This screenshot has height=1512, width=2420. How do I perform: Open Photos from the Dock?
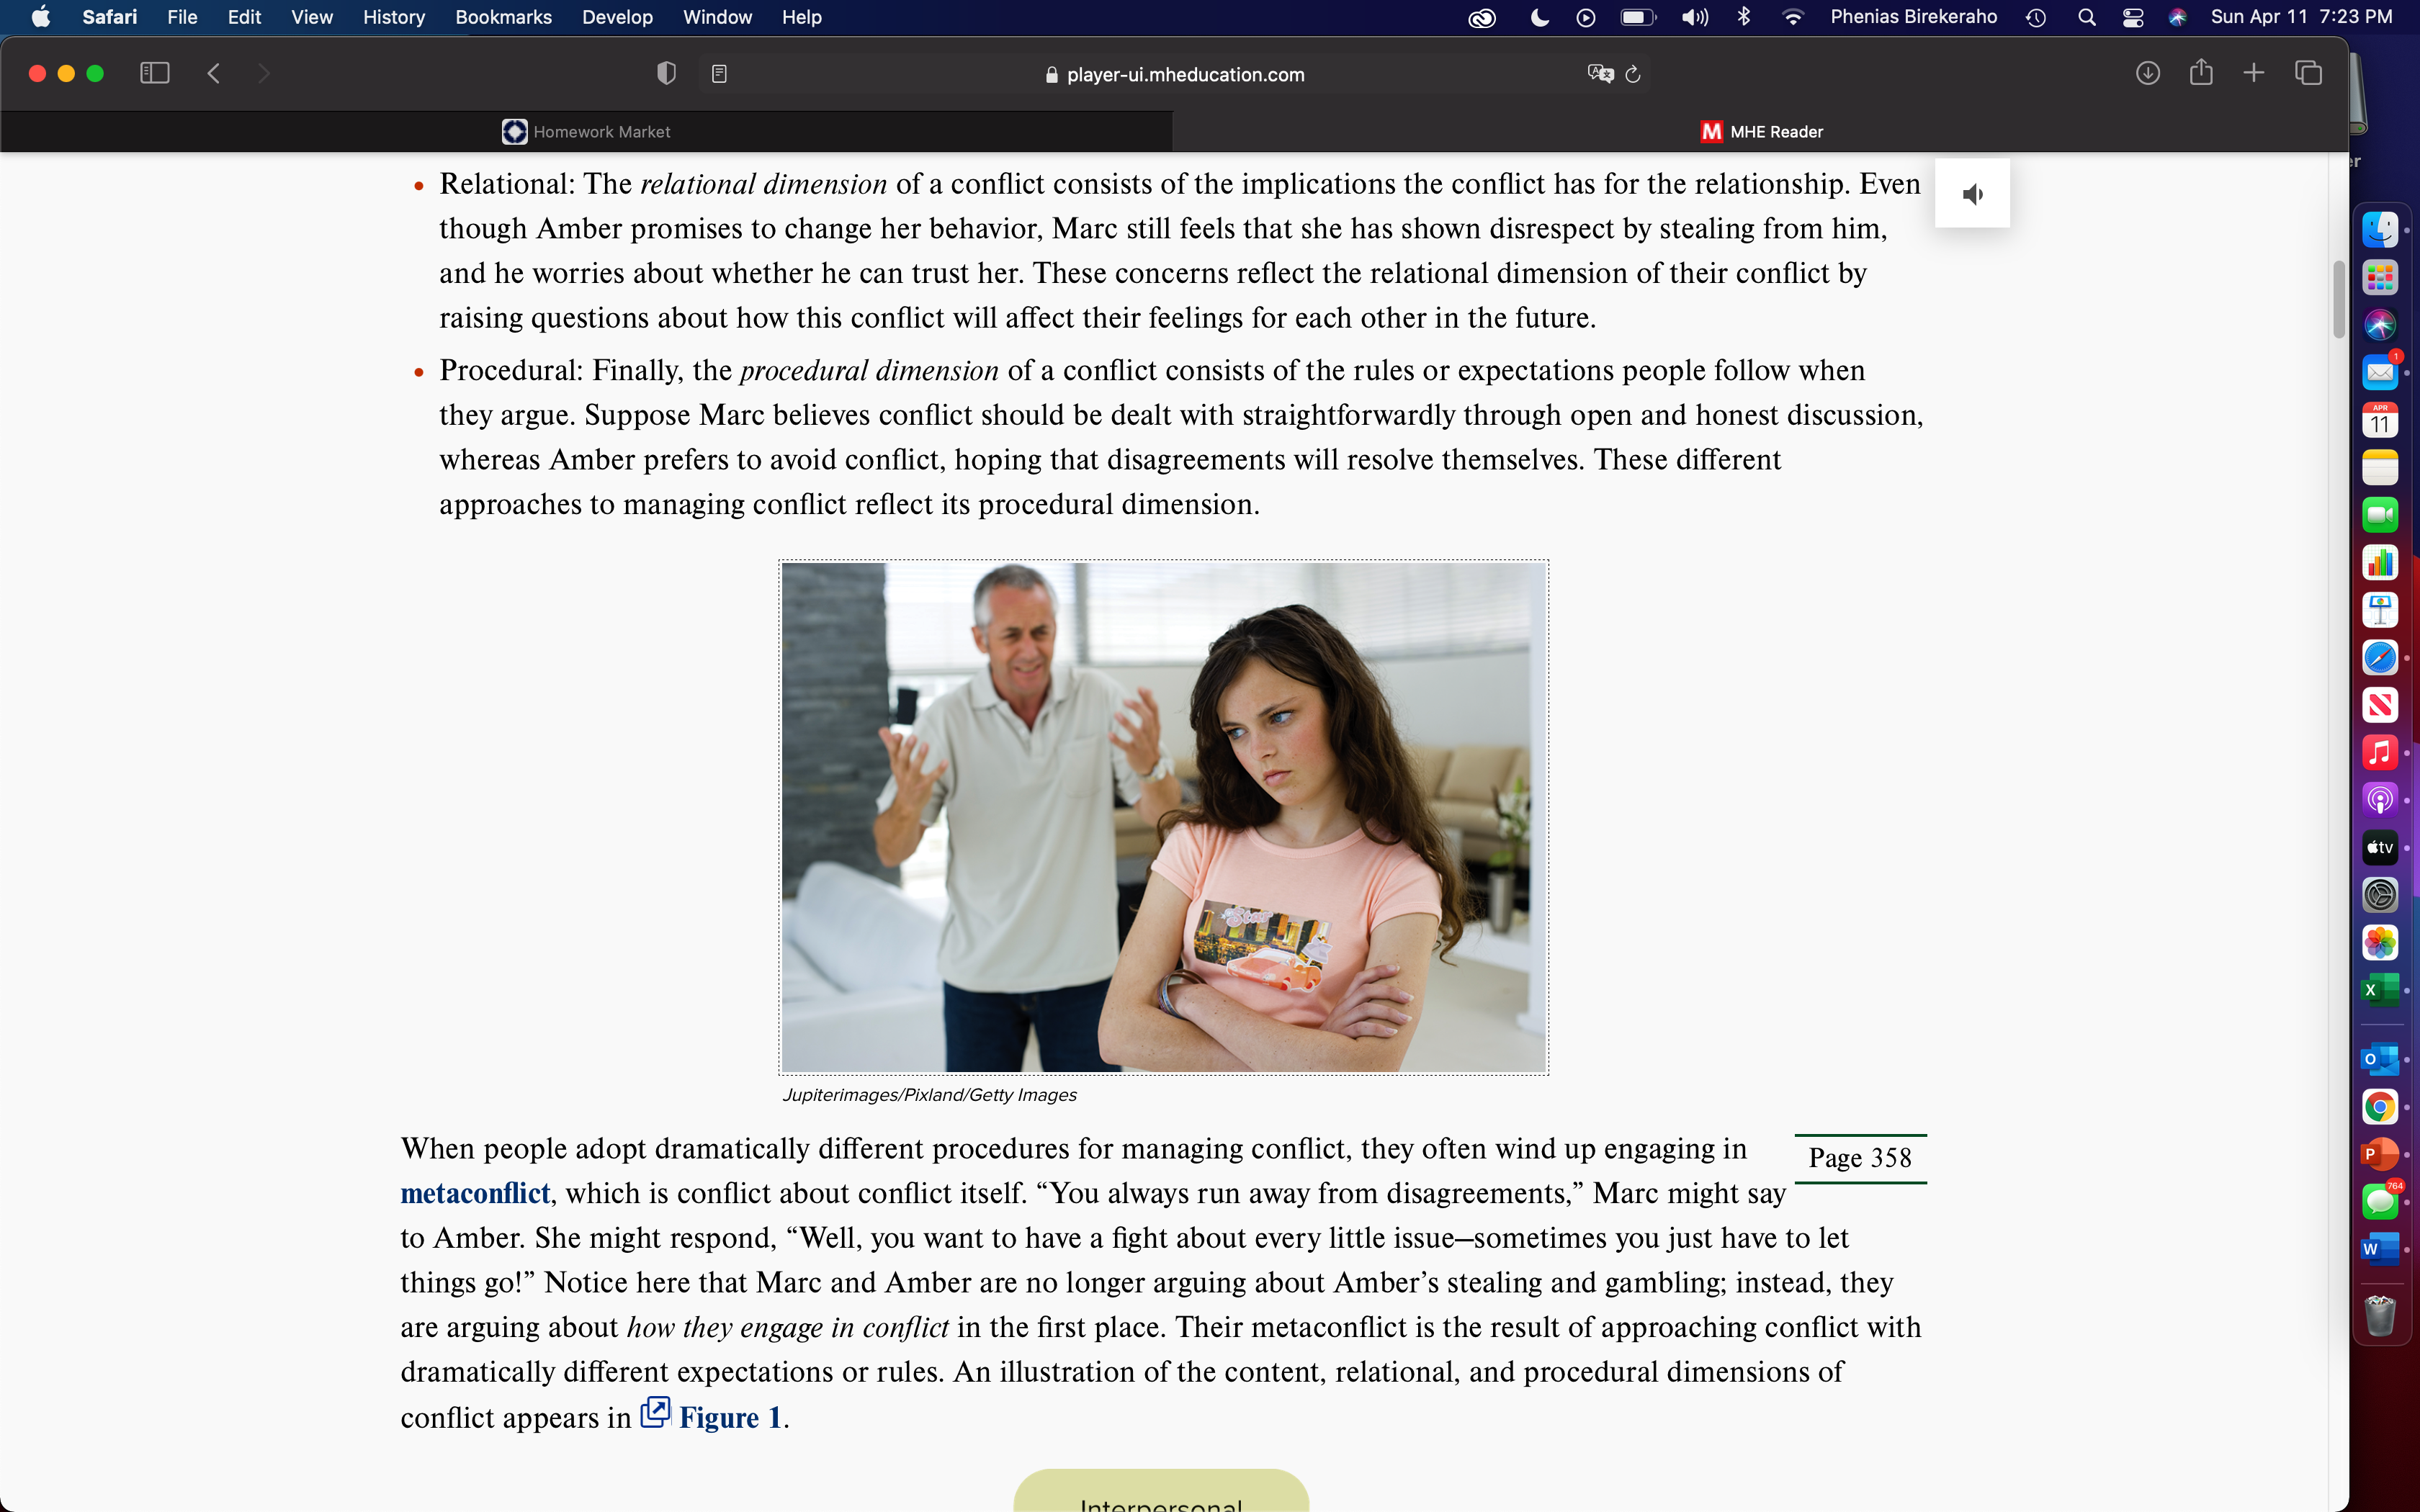(x=2380, y=943)
